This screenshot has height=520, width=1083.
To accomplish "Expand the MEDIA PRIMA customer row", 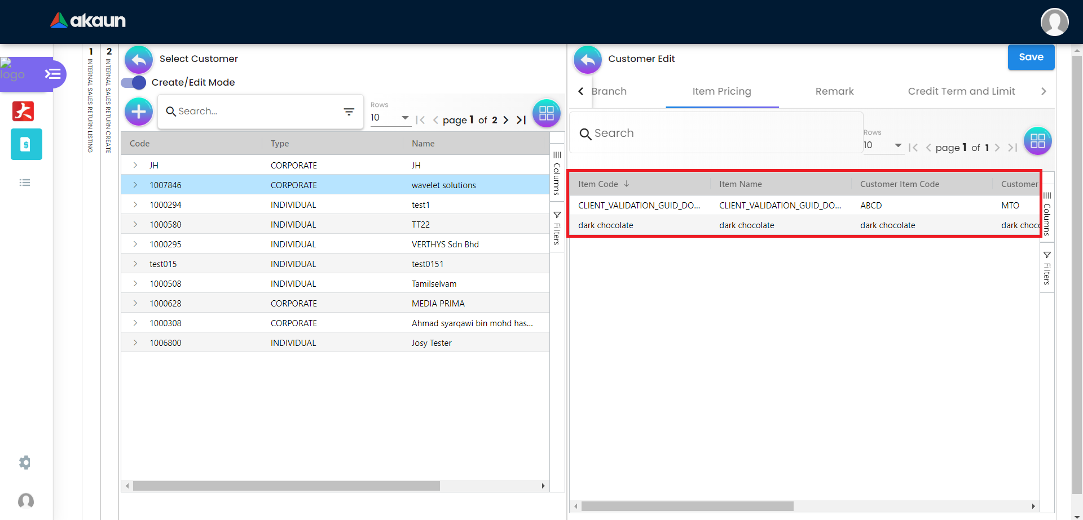I will pyautogui.click(x=135, y=303).
